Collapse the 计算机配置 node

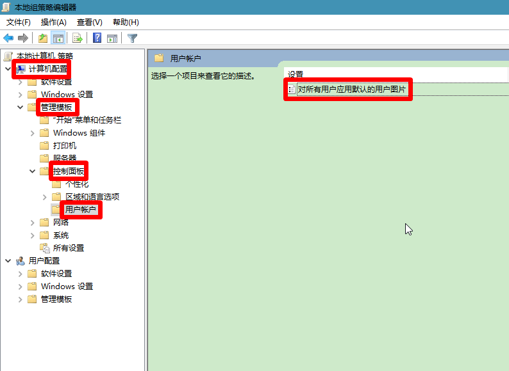pyautogui.click(x=8, y=69)
